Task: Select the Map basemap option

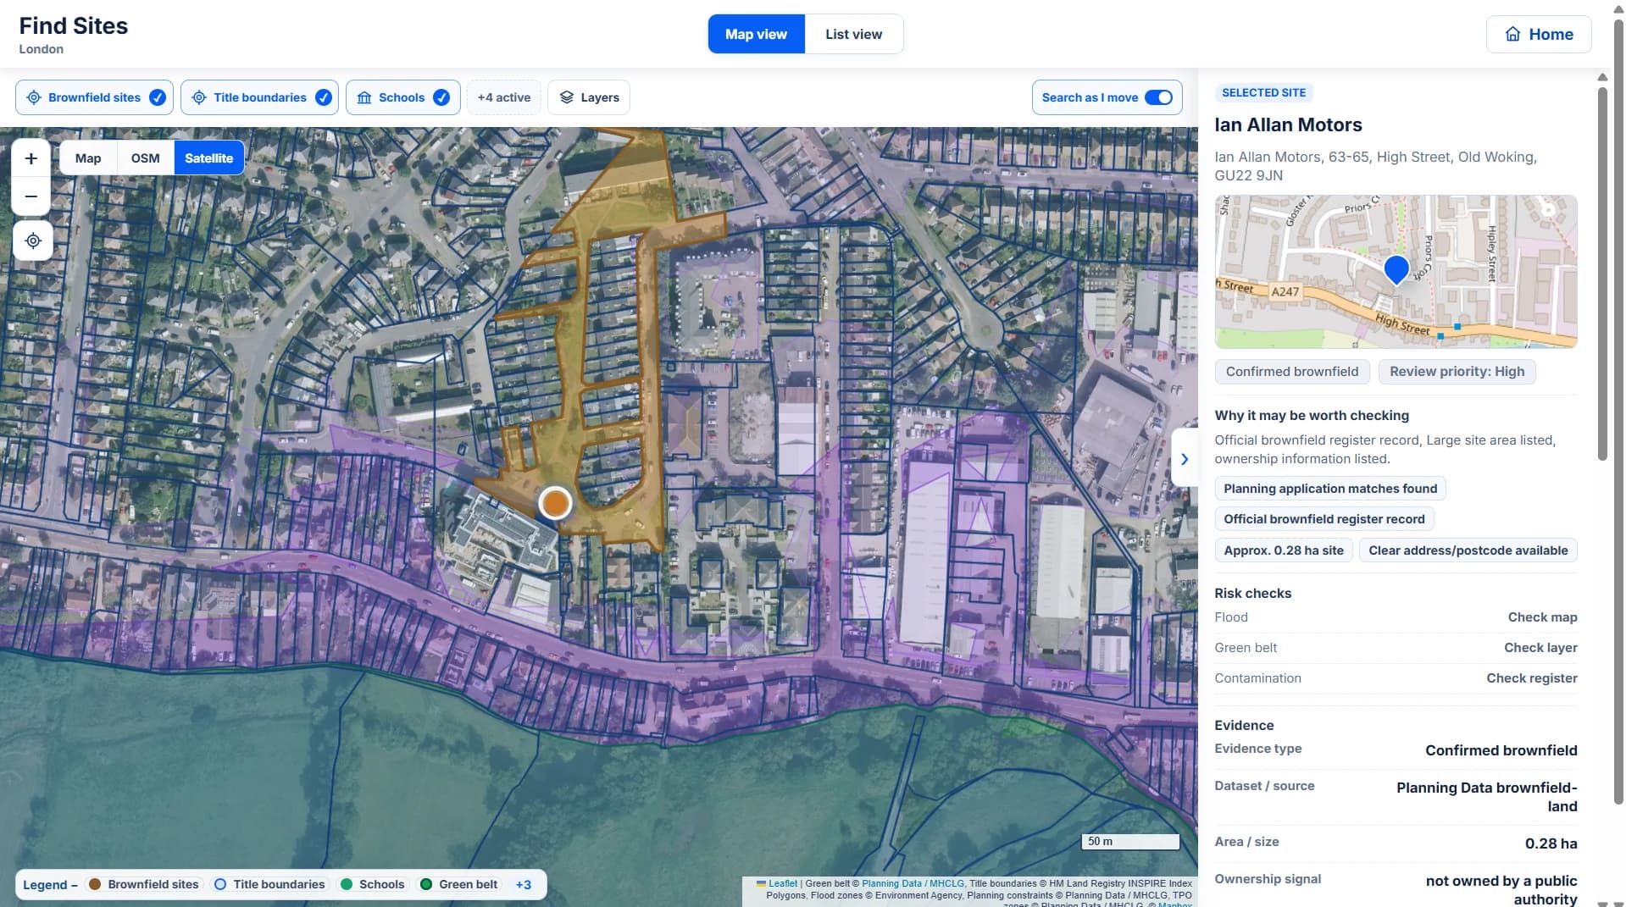Action: click(x=88, y=158)
